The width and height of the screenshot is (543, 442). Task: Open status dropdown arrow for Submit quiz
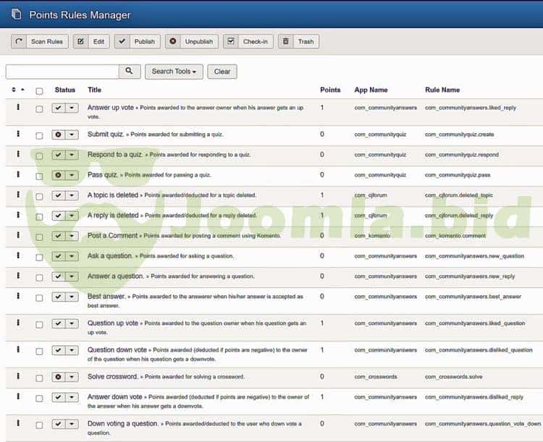72,135
